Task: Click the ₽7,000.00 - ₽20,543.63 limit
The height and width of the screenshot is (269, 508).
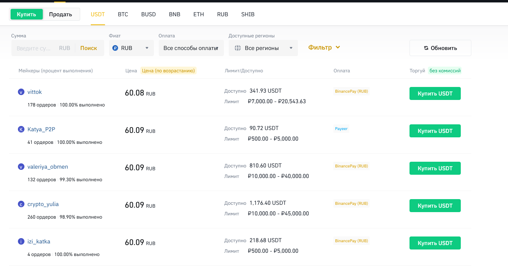Action: (x=277, y=101)
